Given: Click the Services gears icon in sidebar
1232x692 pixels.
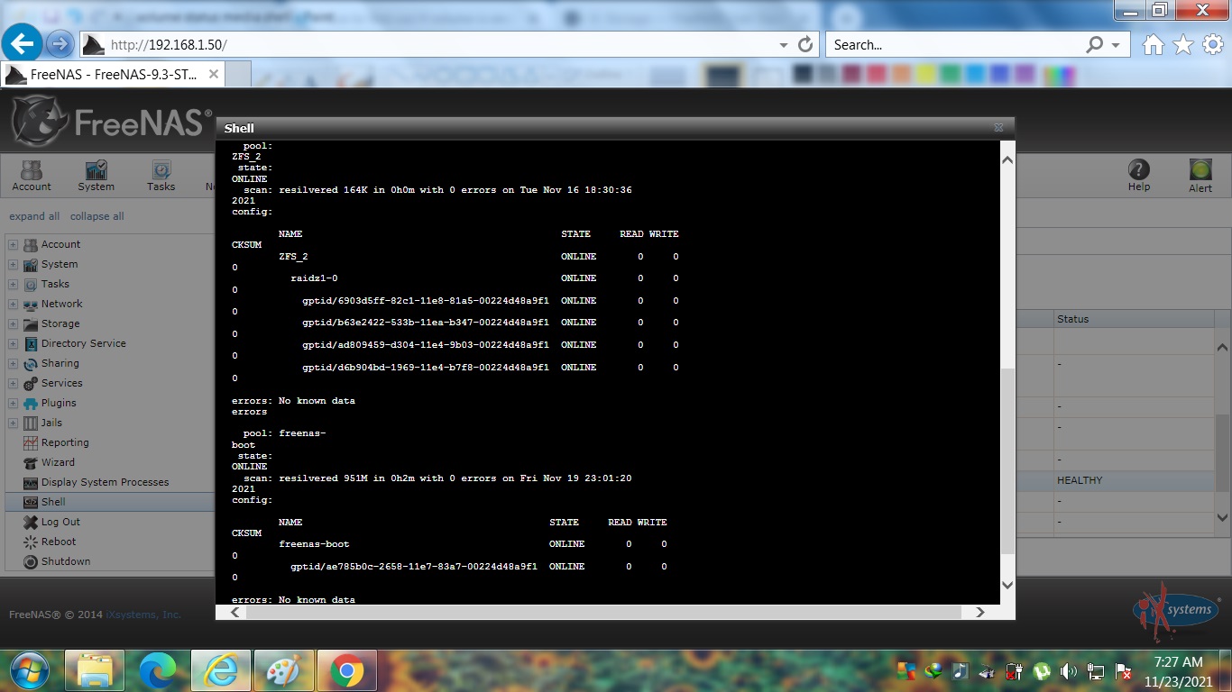Looking at the screenshot, I should [31, 383].
